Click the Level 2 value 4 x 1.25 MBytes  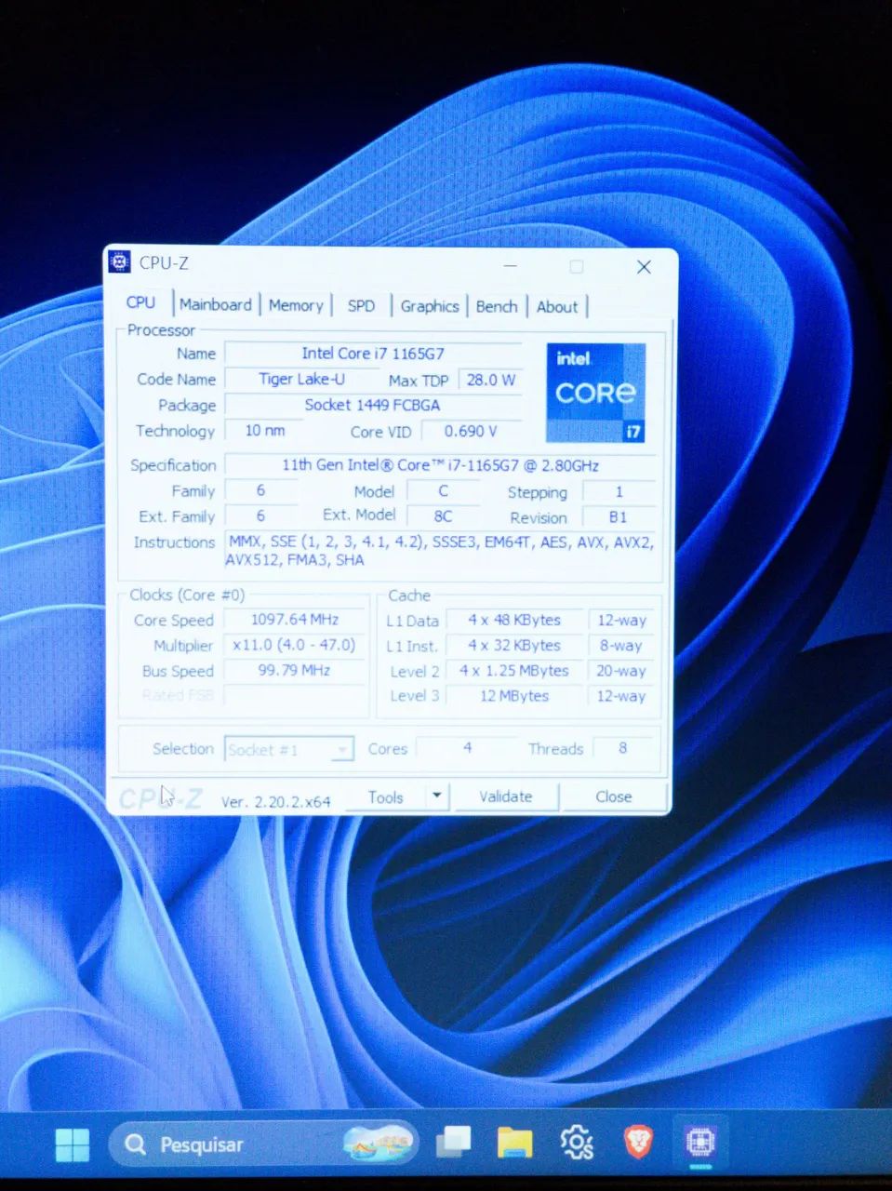coord(514,670)
